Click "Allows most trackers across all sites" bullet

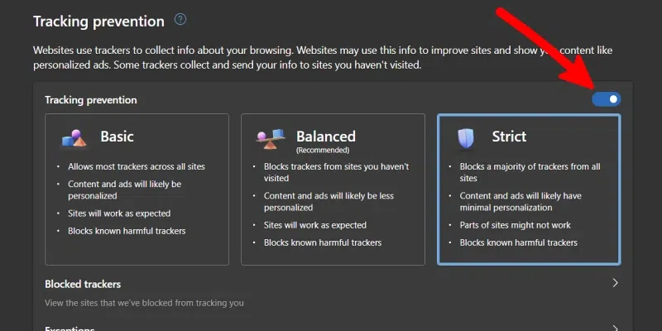point(137,166)
